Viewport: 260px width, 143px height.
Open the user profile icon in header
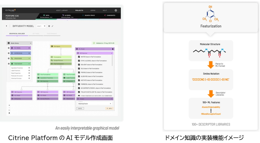pyautogui.click(x=116, y=10)
